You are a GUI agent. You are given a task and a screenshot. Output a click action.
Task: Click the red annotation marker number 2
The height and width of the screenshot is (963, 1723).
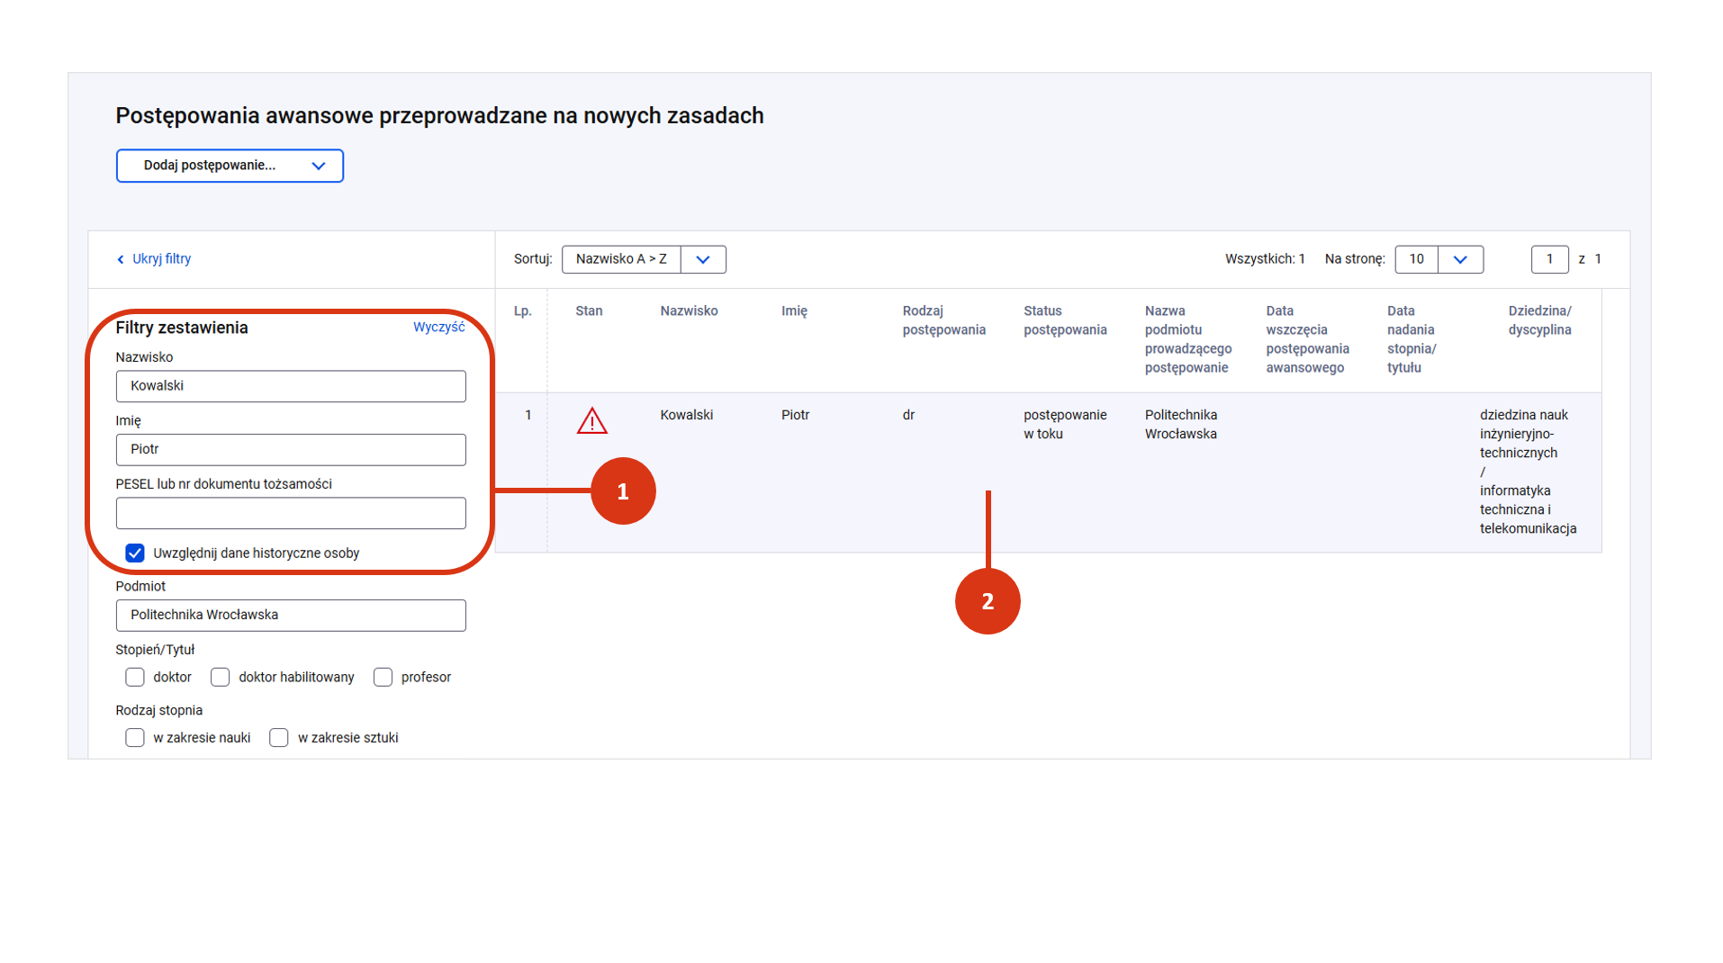(x=987, y=601)
